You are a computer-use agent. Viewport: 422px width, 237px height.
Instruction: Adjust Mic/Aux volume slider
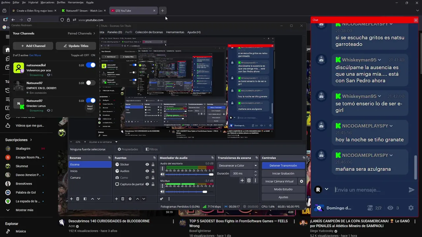click(190, 192)
